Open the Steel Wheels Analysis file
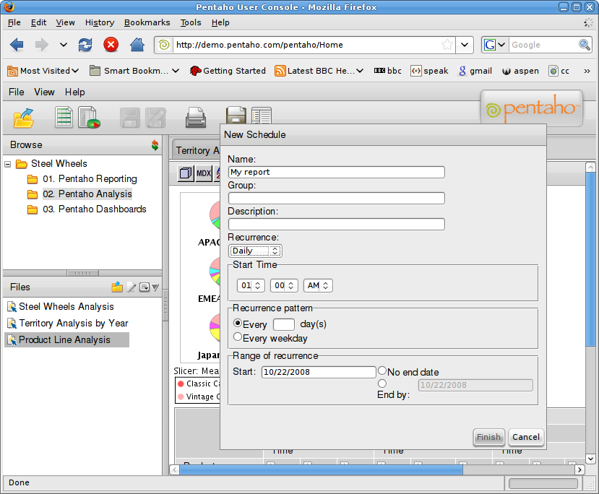Screen dimensions: 599x494 [66, 306]
